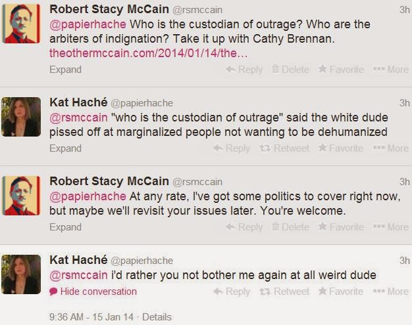Open More menu on first McCain tweet
This screenshot has height=325, width=412.
point(390,70)
